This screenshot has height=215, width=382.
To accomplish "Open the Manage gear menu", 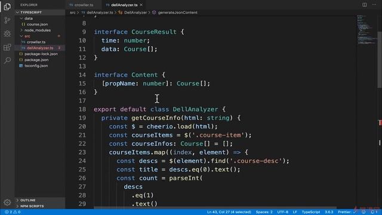I will [7, 202].
